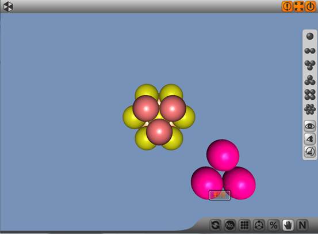Image resolution: width=318 pixels, height=234 pixels.
Task: Toggle the front eye view button
Action: tap(310, 126)
